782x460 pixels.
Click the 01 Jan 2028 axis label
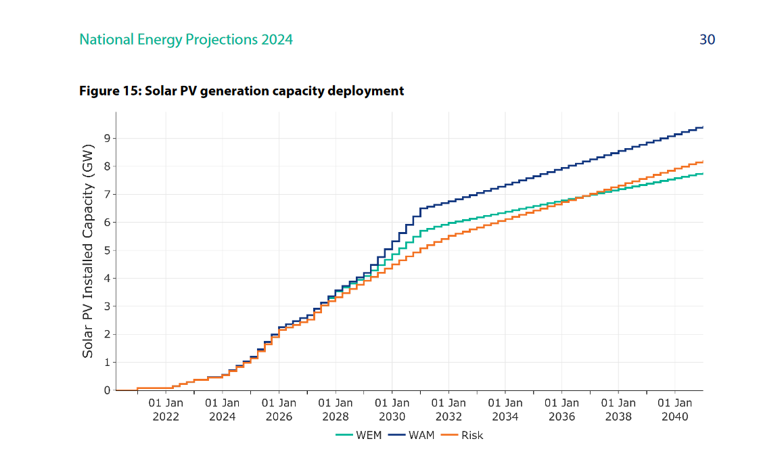(x=336, y=410)
